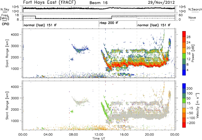Click the 'Nave' legend label
Image resolution: width=202 pixels, height=140 pixels.
pos(192,17)
